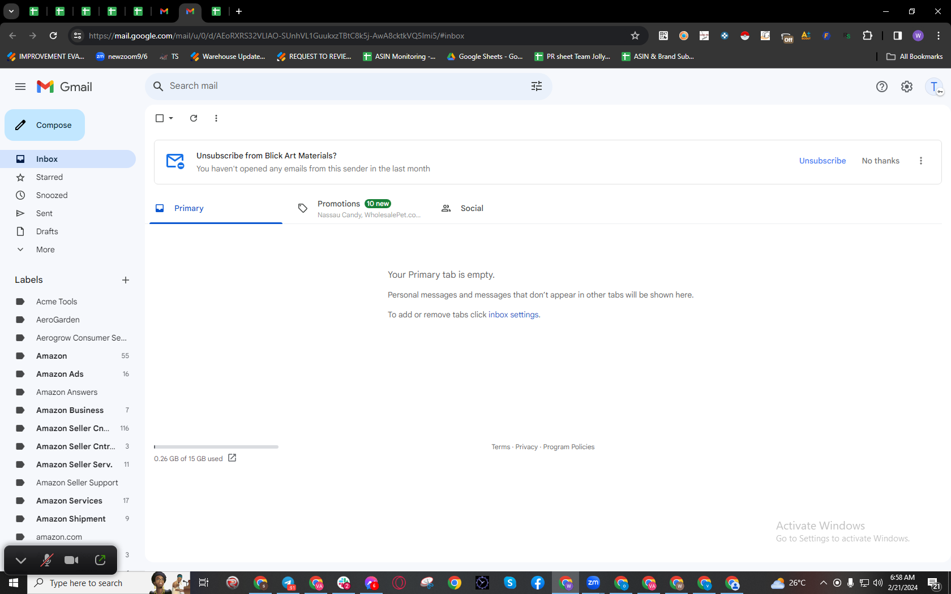Open IMPROVEMENT EVA... bookmark

point(45,57)
